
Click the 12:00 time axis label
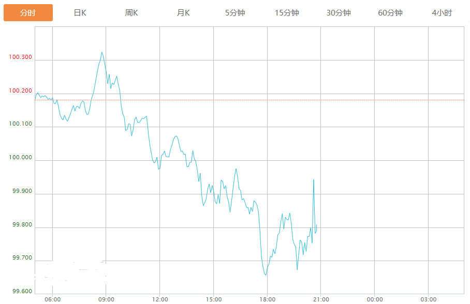coord(160,299)
